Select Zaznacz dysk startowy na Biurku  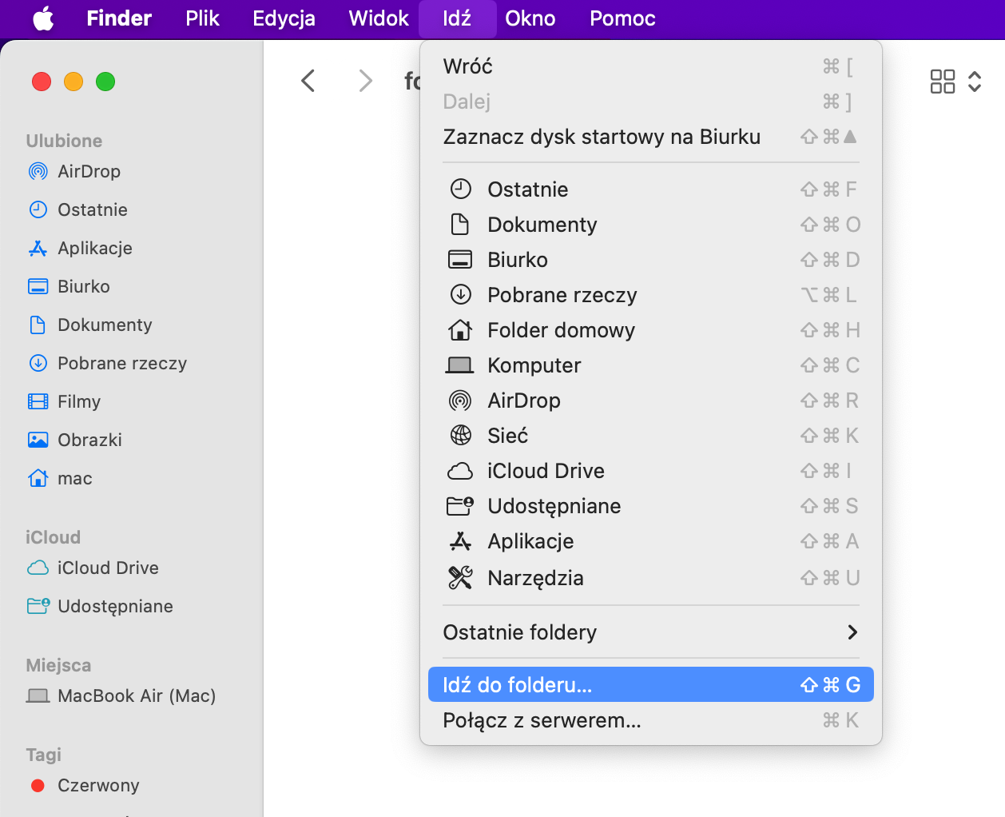[x=651, y=137]
